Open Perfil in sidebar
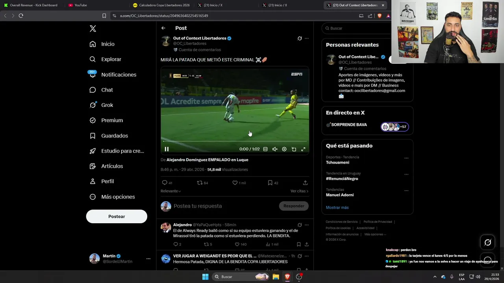This screenshot has height=283, width=504. coord(102,181)
